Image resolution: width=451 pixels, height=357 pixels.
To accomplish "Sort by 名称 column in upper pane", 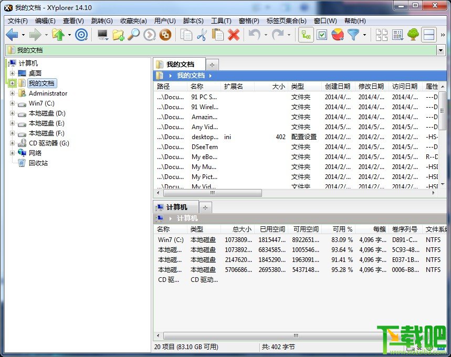I will [x=204, y=86].
